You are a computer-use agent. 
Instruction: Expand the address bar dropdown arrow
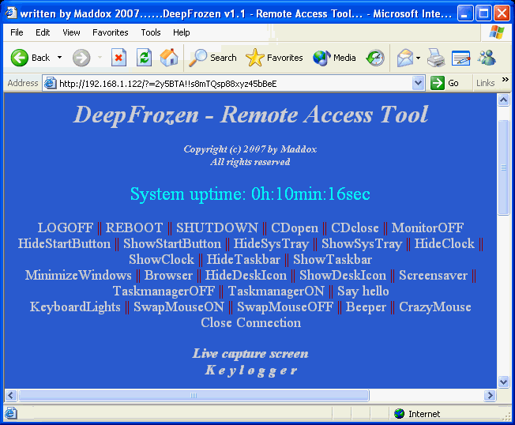419,83
